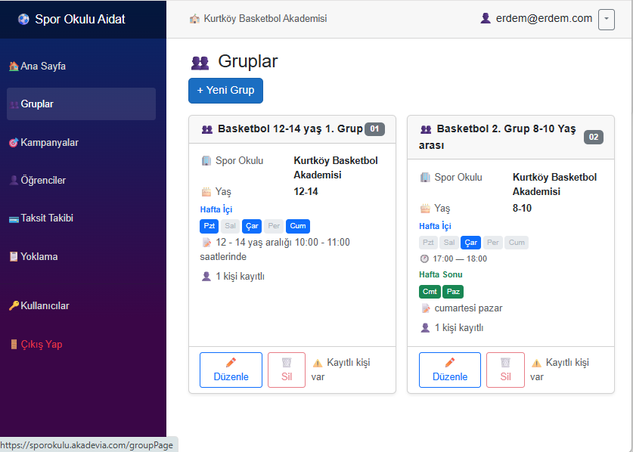Go to Ana Sayfa in the sidebar
This screenshot has height=452, width=633.
point(81,66)
